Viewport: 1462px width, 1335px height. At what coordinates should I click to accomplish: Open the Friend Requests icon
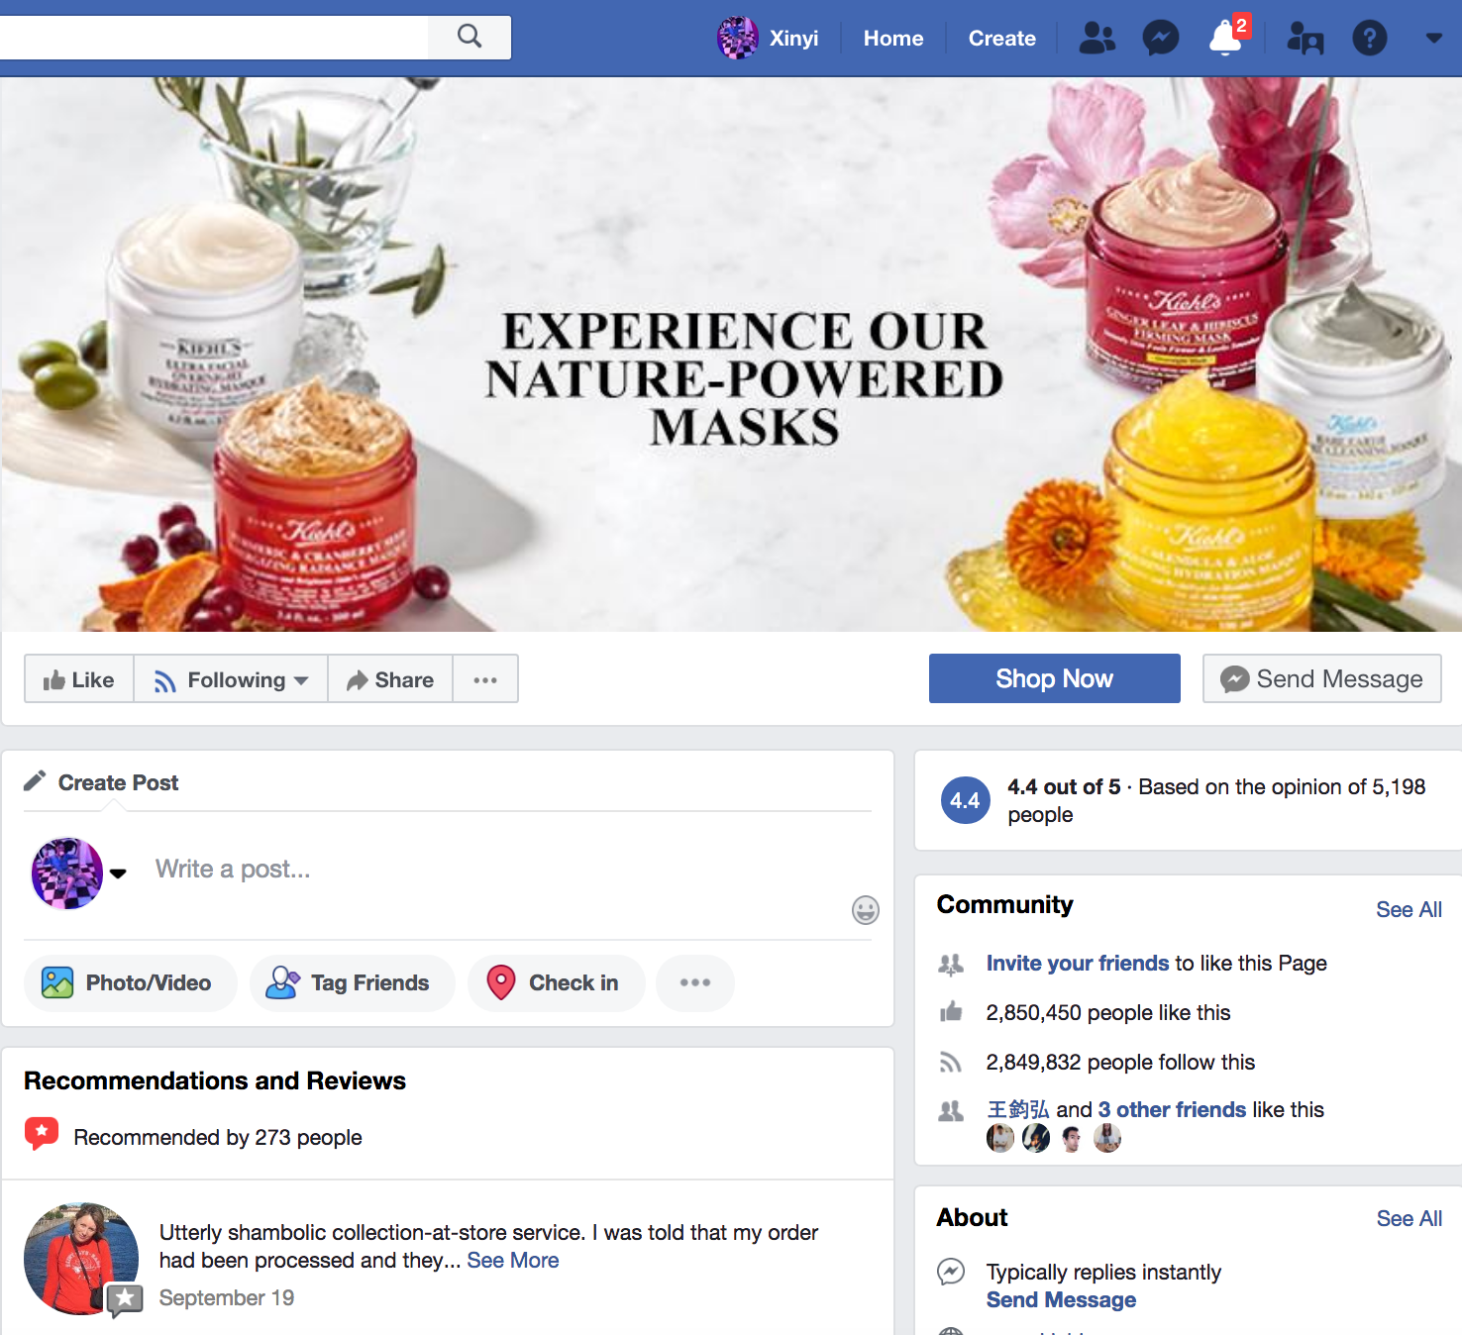(x=1096, y=38)
